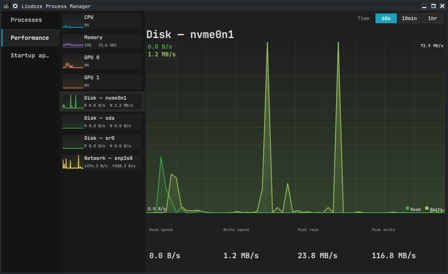Select the Disk — nvme0n1 item
The width and height of the screenshot is (448, 274).
click(102, 101)
